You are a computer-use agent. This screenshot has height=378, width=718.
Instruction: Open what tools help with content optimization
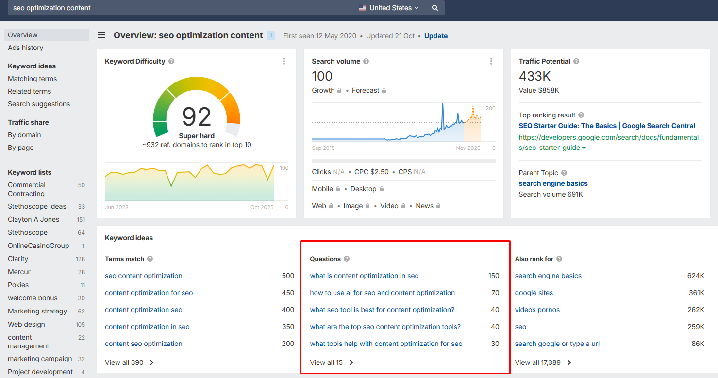pos(386,344)
